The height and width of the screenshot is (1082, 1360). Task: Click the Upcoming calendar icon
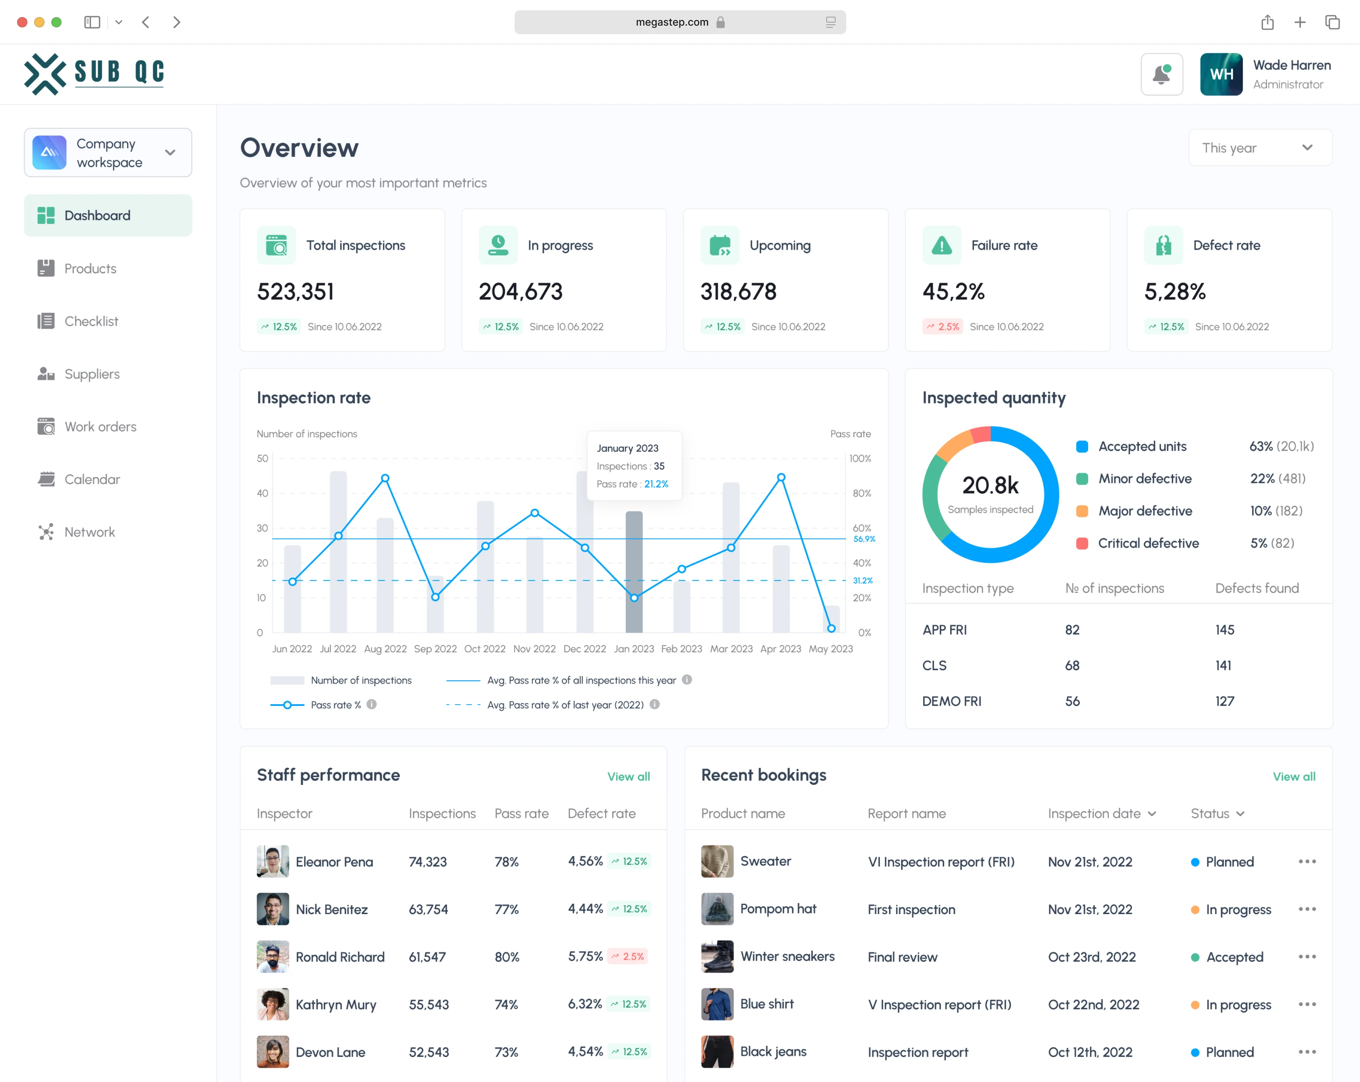pos(719,245)
